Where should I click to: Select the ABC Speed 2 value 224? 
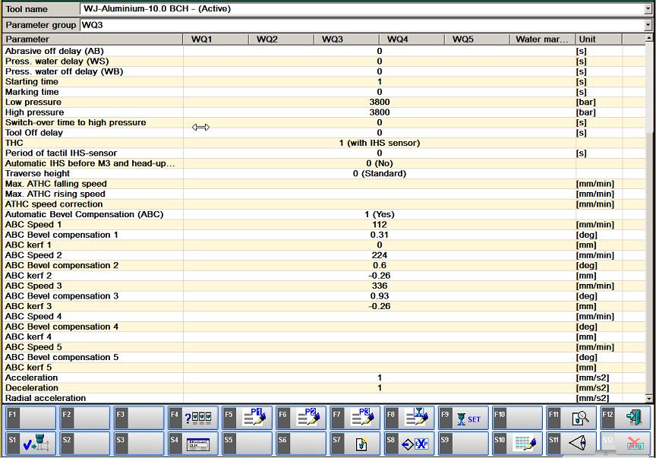click(380, 255)
